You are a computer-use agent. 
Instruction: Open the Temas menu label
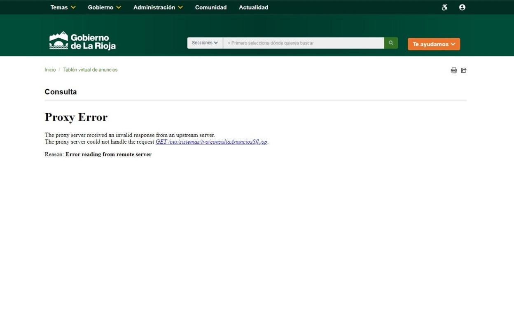[x=59, y=7]
